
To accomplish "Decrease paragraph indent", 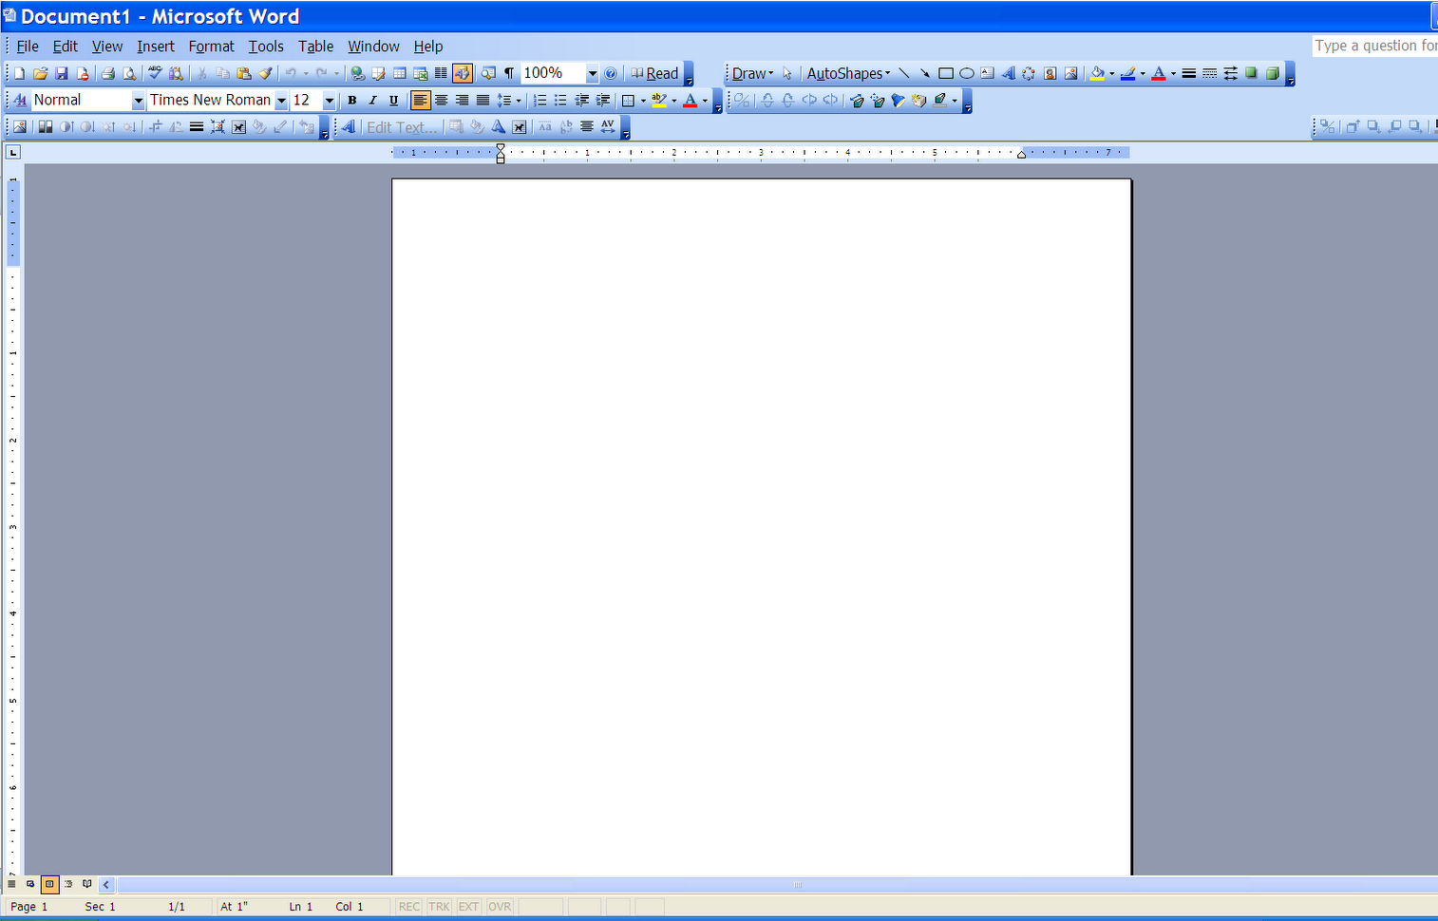I will 581,100.
